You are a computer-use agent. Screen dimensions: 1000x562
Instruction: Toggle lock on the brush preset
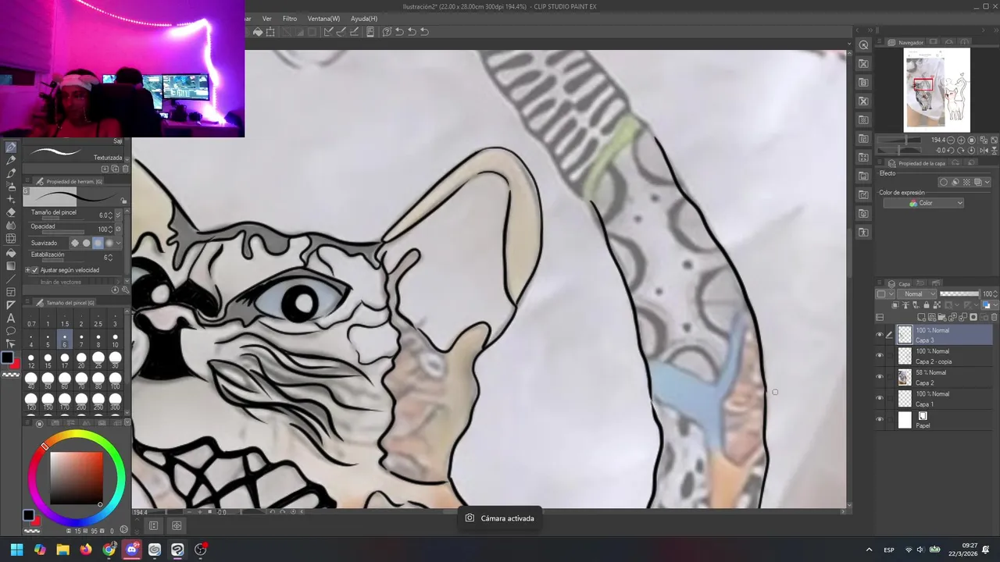[123, 200]
